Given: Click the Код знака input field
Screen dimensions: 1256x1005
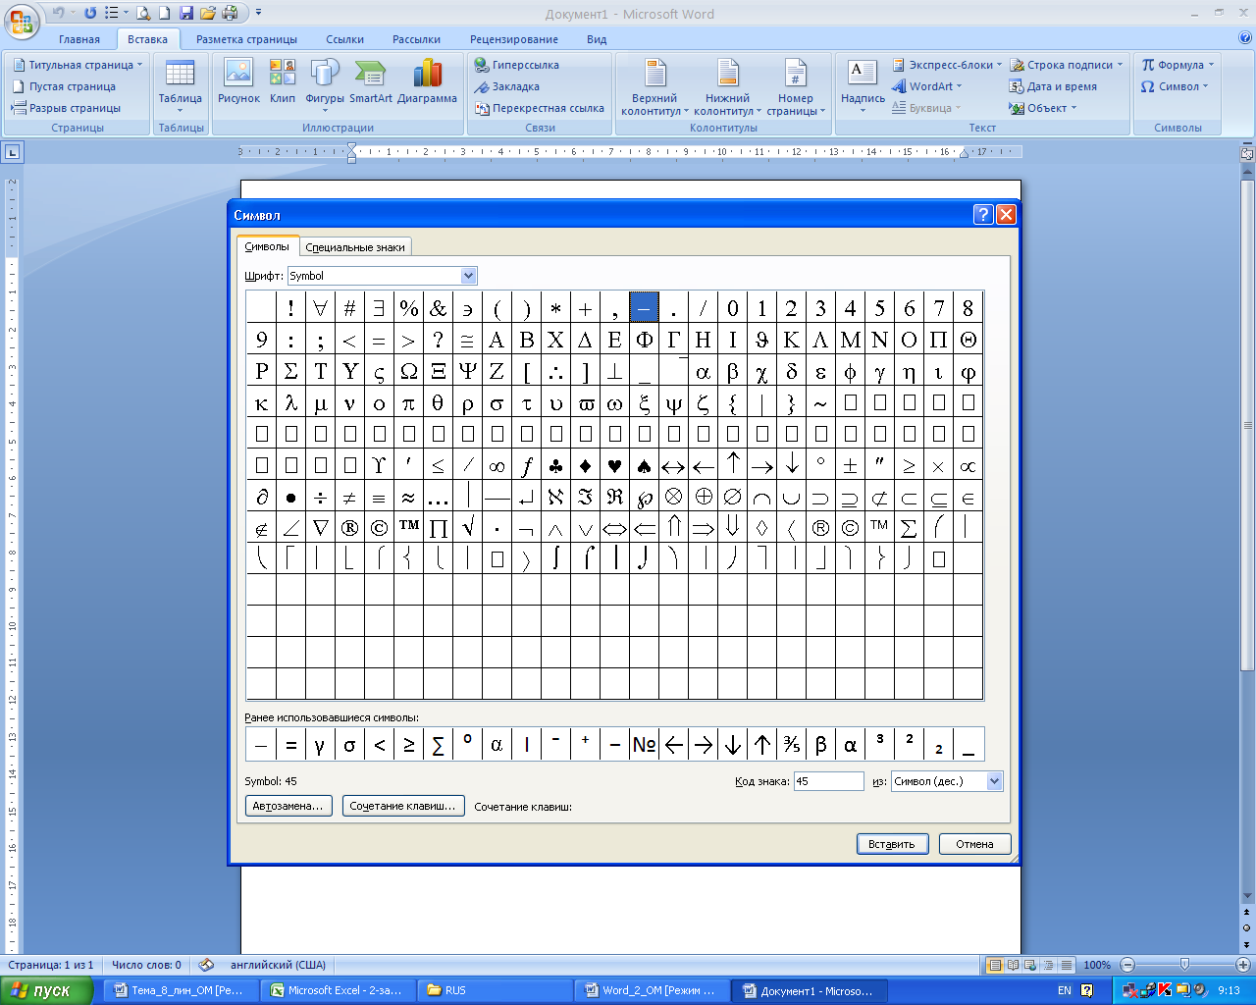Looking at the screenshot, I should click(828, 781).
